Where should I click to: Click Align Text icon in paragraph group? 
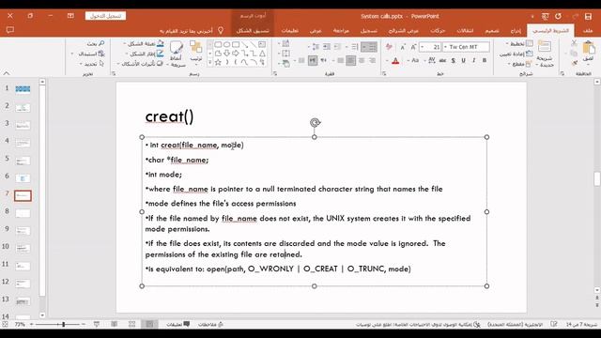(285, 54)
